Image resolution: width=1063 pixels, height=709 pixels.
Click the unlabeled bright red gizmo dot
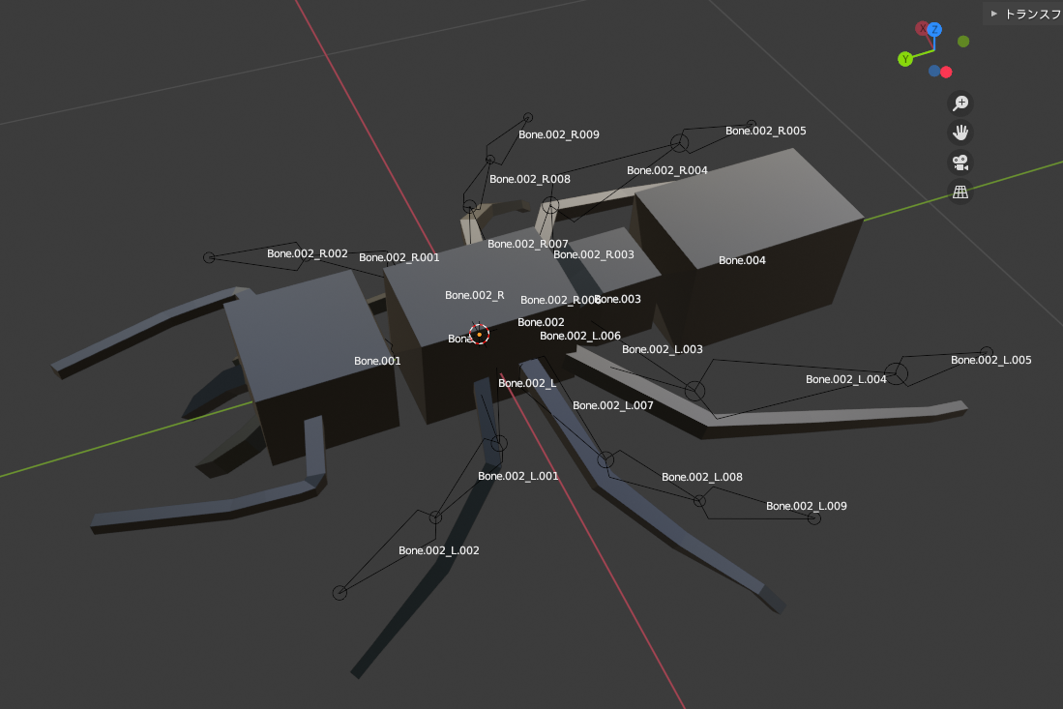(946, 72)
